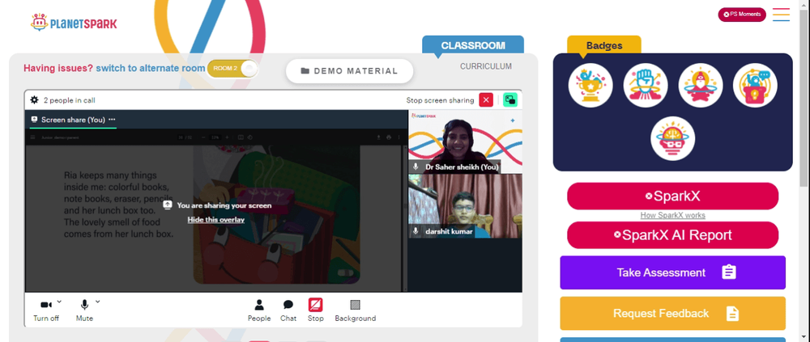
Task: Click the green picture-in-picture icon
Action: (510, 100)
